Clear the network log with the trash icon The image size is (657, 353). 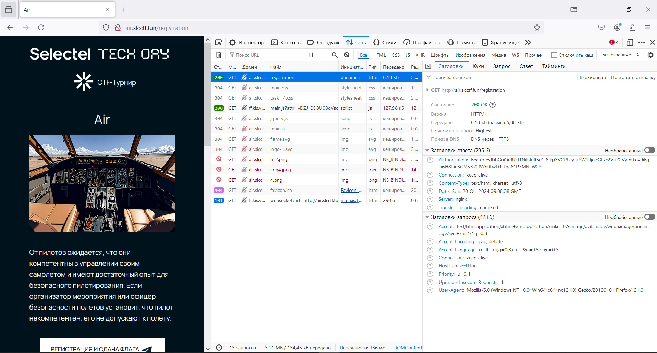point(219,55)
